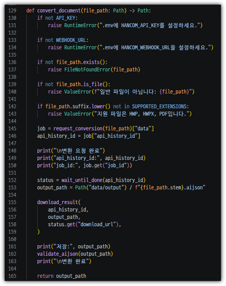The image size is (226, 286).
Task: Click 'if not API_KEY:' on line 130
Action: click(x=57, y=18)
